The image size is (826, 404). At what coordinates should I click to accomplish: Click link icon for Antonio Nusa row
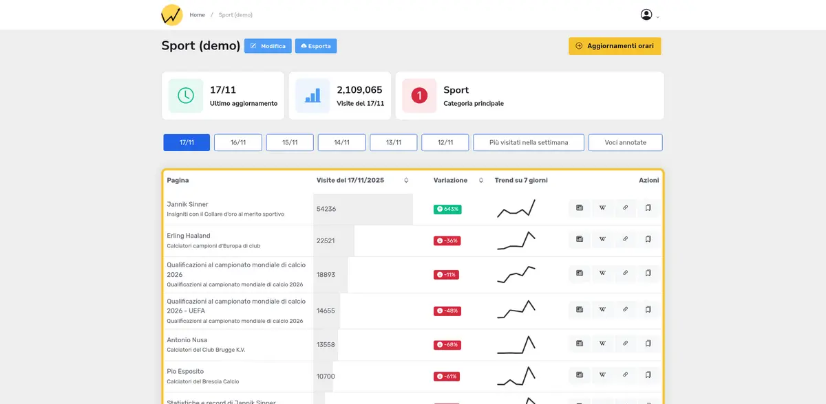[x=625, y=343]
